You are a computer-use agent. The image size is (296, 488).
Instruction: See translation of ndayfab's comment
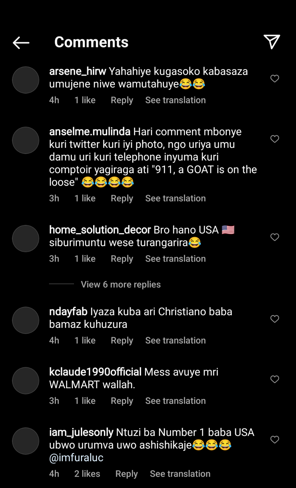point(175,340)
